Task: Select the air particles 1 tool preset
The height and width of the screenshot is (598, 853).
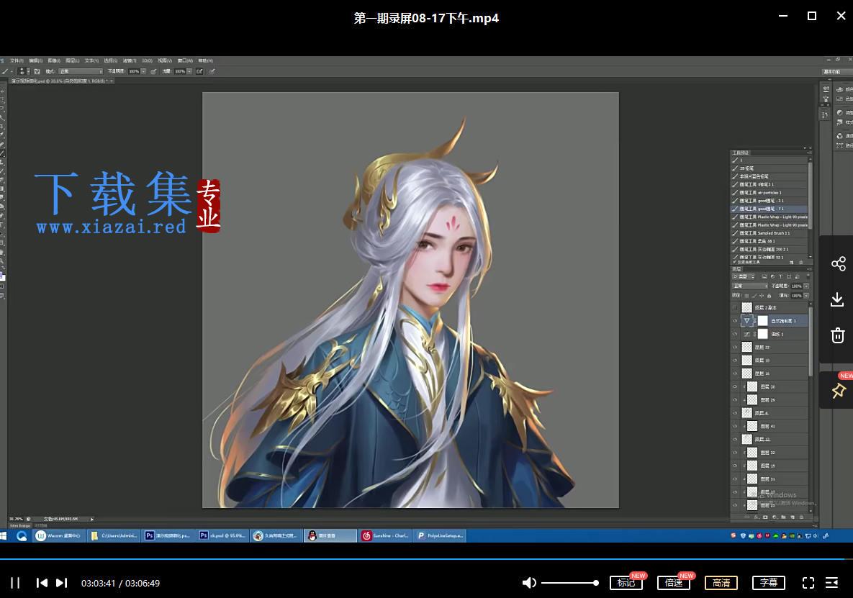Action: pos(769,192)
